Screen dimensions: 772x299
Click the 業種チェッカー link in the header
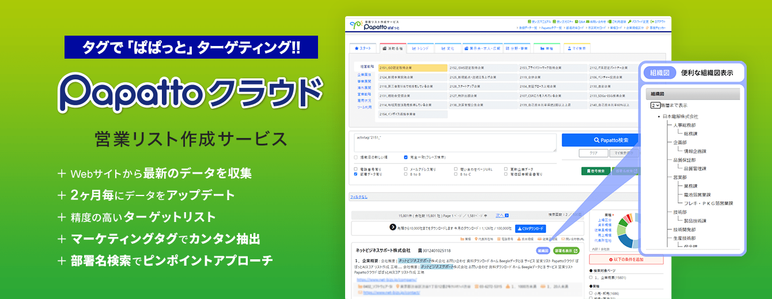(656, 27)
